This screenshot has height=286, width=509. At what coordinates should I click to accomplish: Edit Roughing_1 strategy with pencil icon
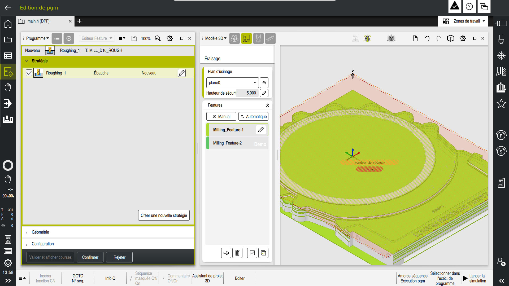pos(182,73)
